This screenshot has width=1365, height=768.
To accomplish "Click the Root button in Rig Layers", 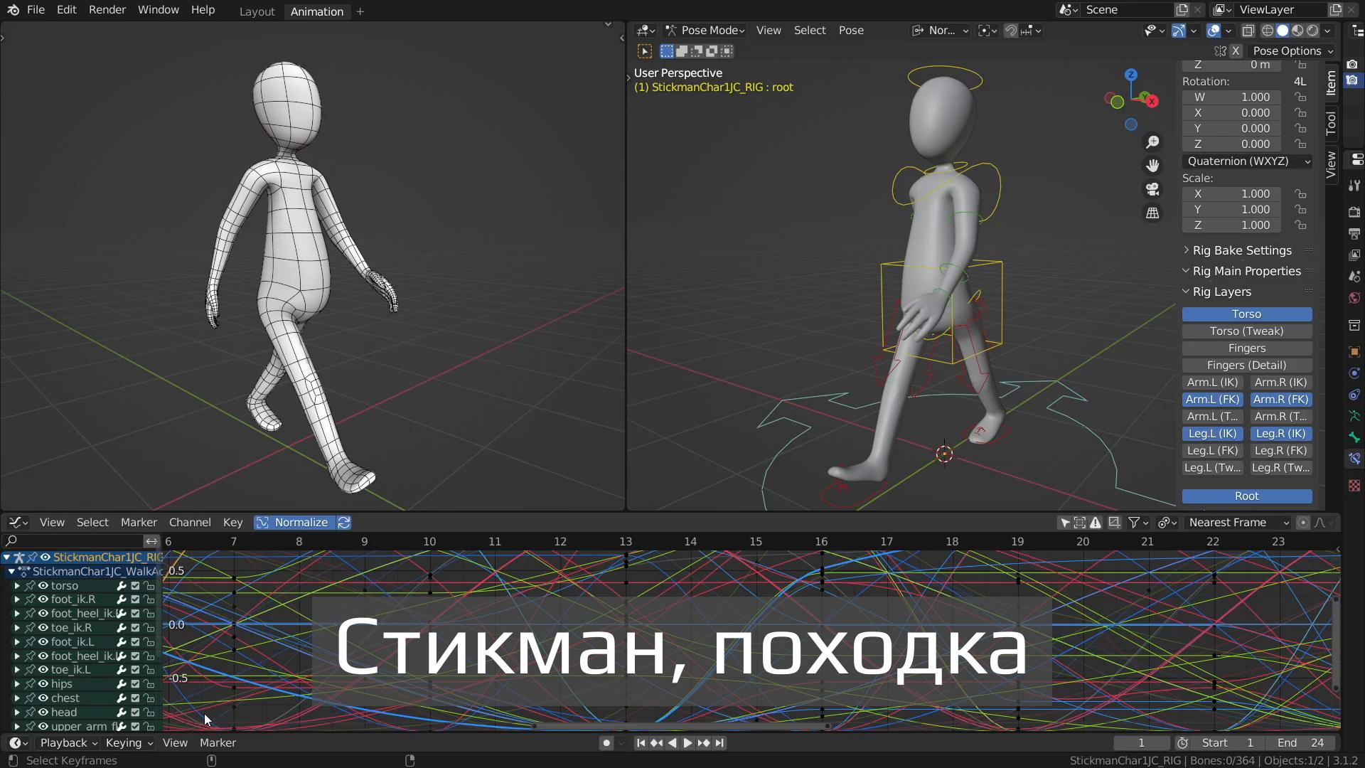I will coord(1246,496).
